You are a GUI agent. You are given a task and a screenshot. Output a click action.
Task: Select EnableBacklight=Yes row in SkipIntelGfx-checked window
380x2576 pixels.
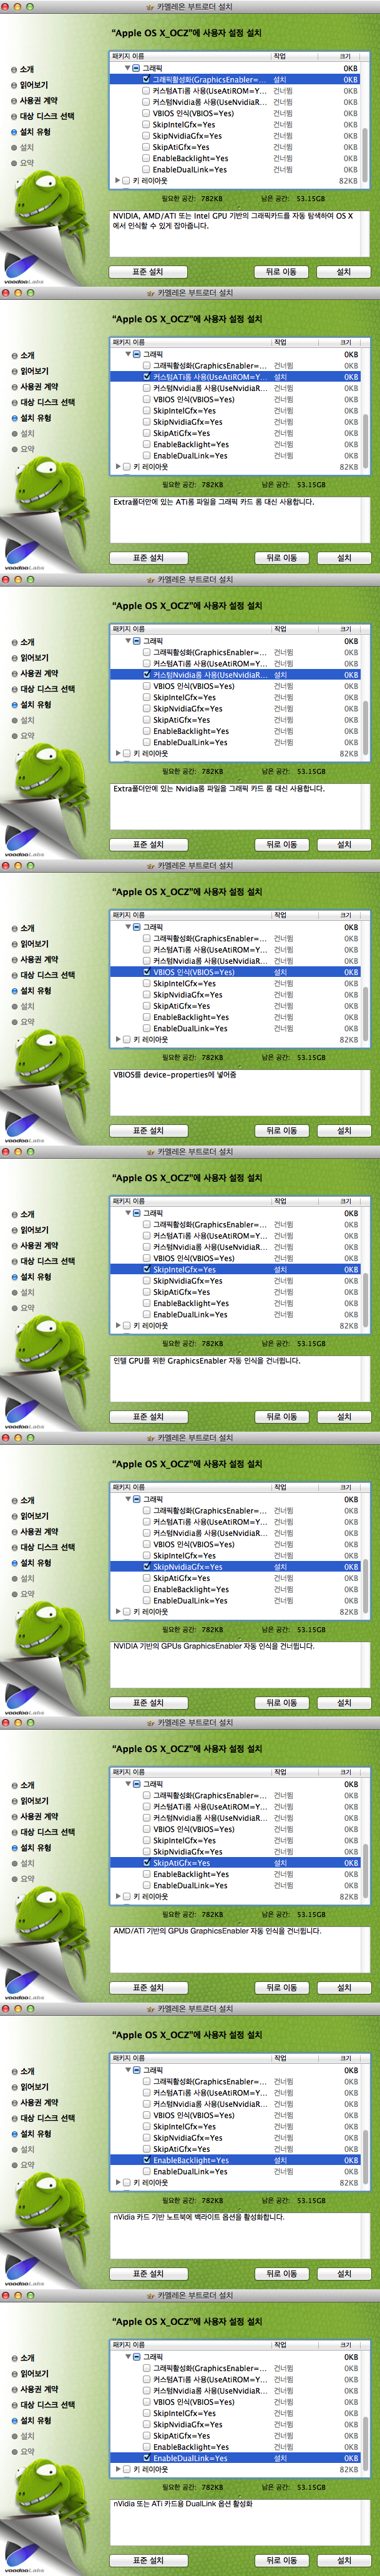235,1303
